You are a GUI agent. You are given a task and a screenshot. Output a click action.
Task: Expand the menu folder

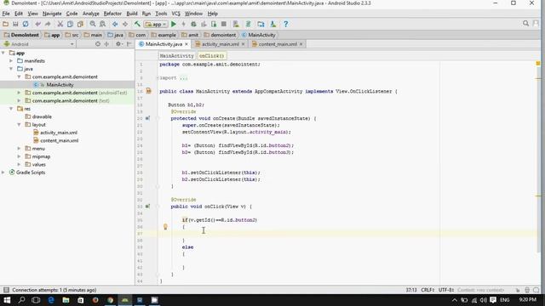19,149
